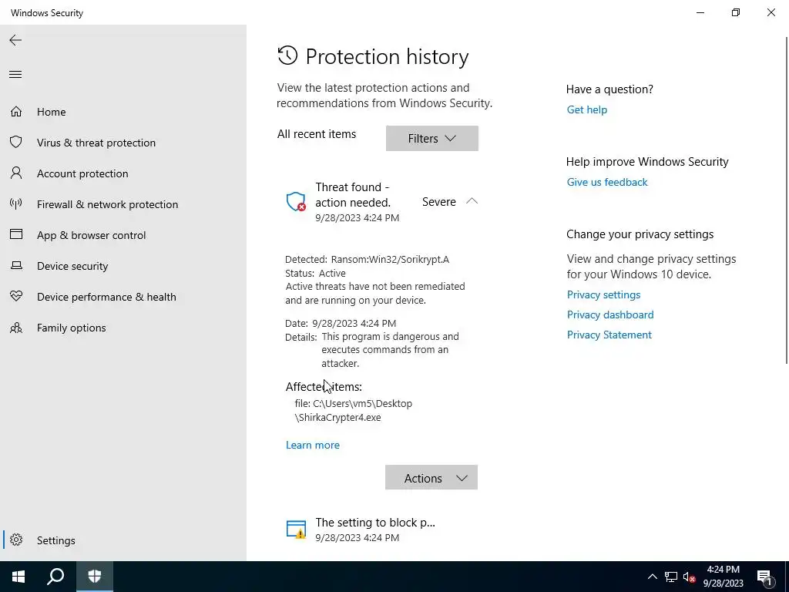Screen dimensions: 789x592
Task: Open Privacy dashboard link
Action: pyautogui.click(x=610, y=314)
